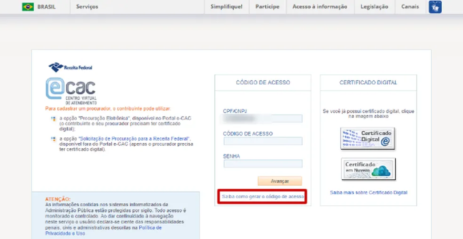This screenshot has width=463, height=239.
Task: Open 'Saiba mais sobre Certificado Digital' link
Action: click(369, 193)
